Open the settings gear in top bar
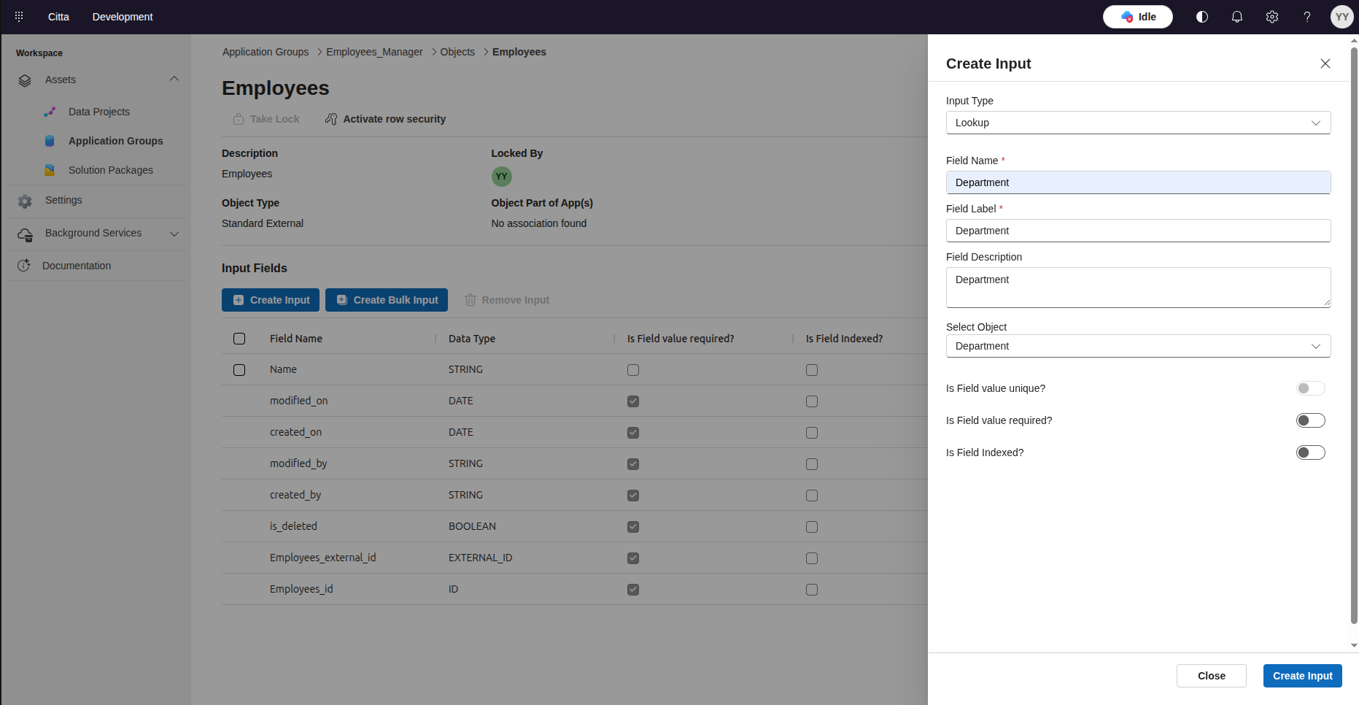 1272,17
